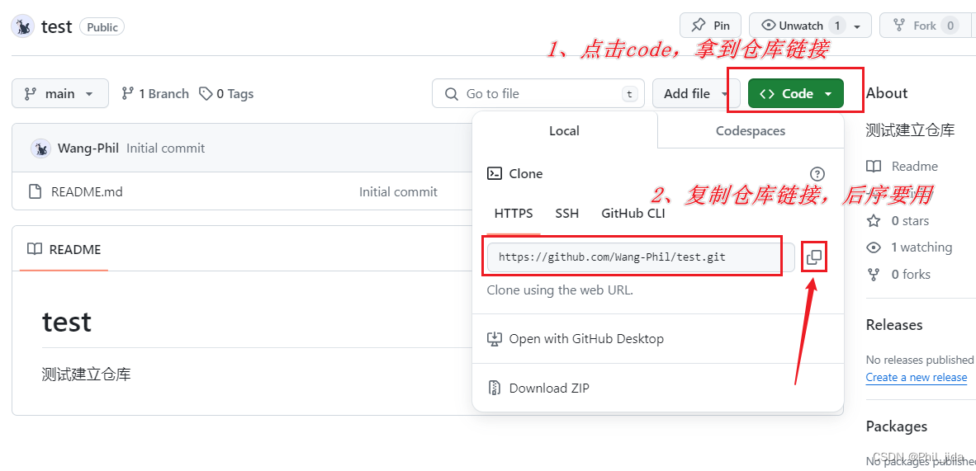
Task: View the 1 Branch link
Action: click(x=155, y=93)
